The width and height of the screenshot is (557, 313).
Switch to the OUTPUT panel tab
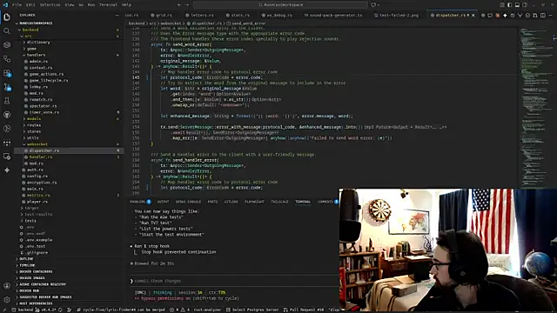(164, 202)
